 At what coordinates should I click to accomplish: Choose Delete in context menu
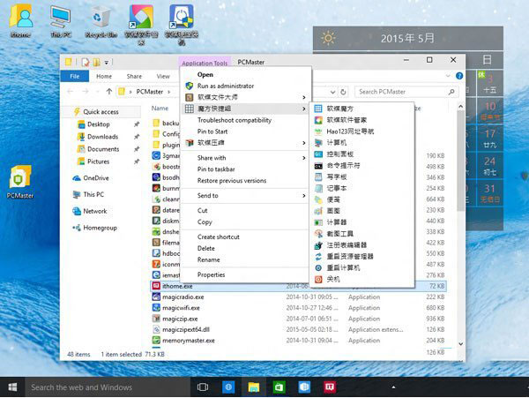[246, 249]
